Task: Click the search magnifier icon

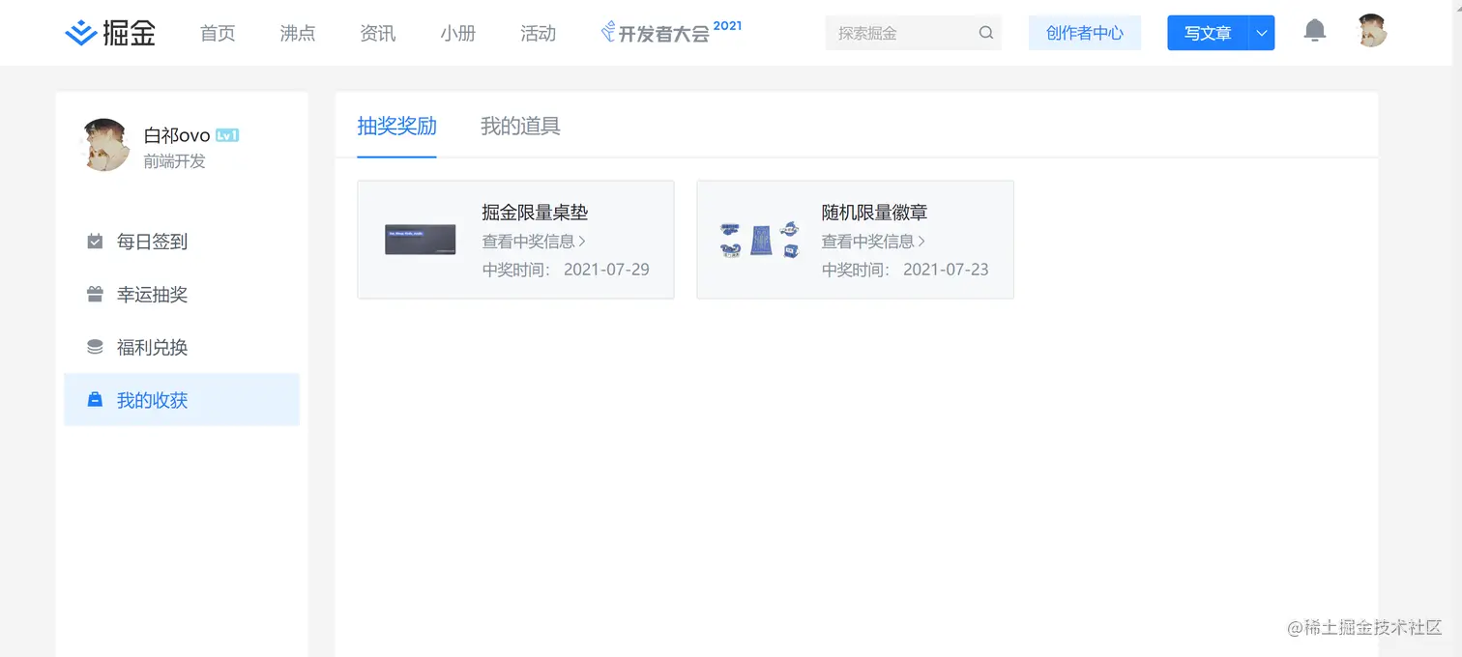Action: coord(985,32)
